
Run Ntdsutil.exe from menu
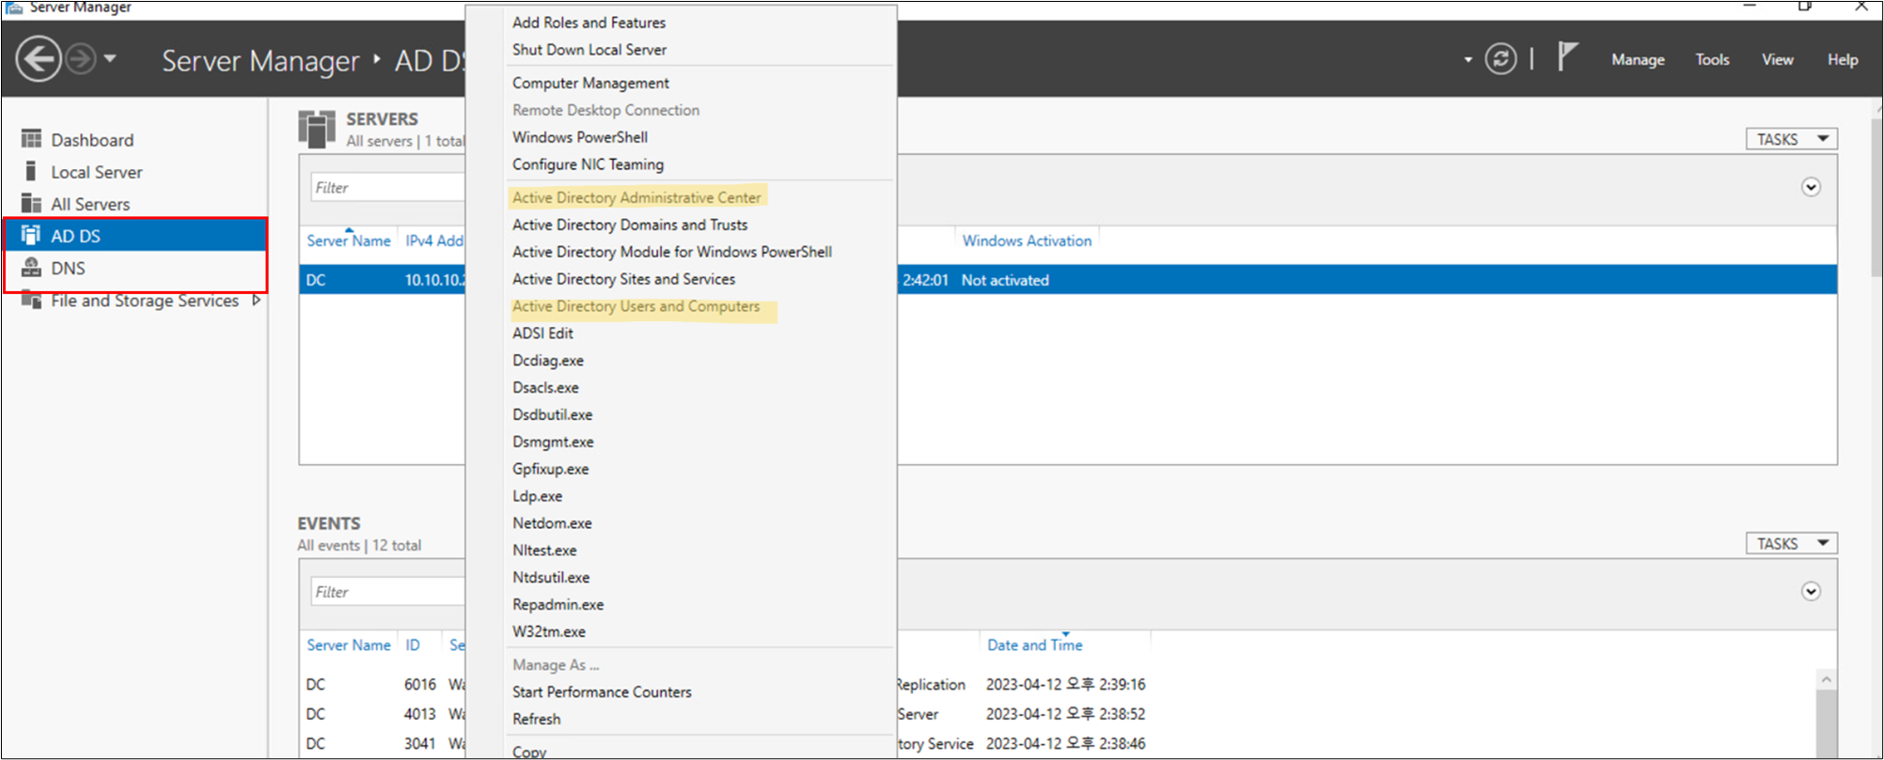click(x=551, y=578)
